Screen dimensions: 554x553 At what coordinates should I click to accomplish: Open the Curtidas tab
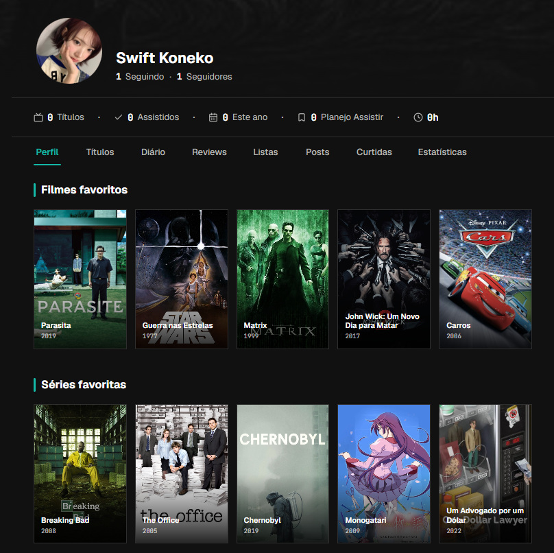click(374, 152)
